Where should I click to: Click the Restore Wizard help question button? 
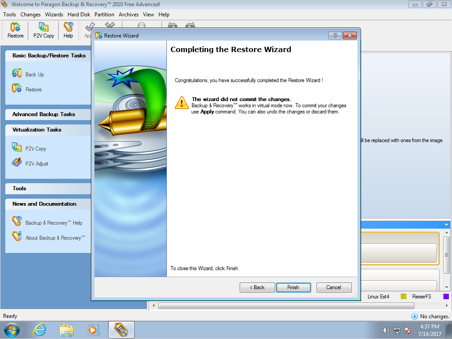pos(335,36)
